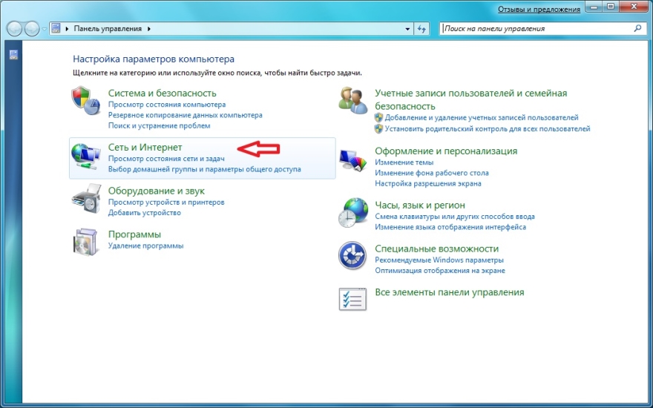Open Добавить устройство link
This screenshot has height=408, width=653.
[145, 213]
